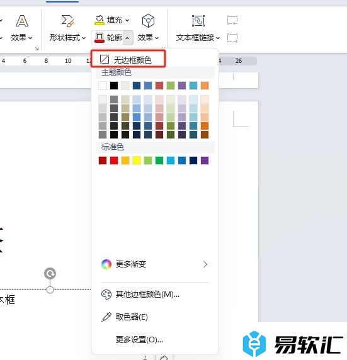
Task: Pick the purple standard color swatch
Action: tap(205, 160)
